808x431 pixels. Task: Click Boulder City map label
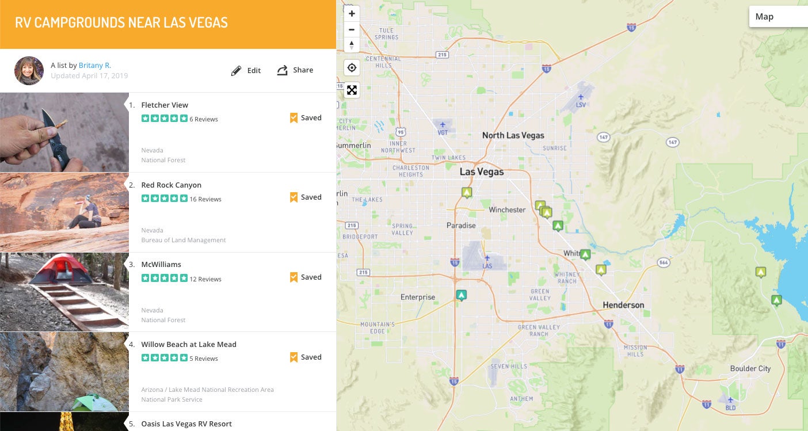tap(750, 369)
